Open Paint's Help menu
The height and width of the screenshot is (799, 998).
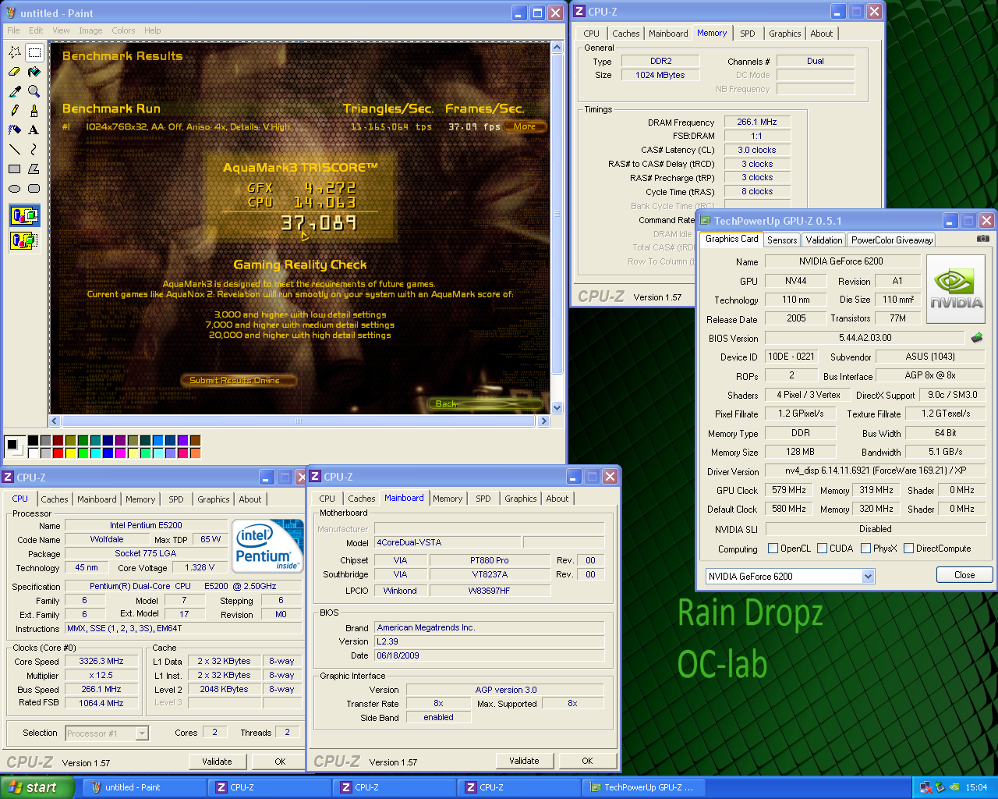click(x=153, y=30)
